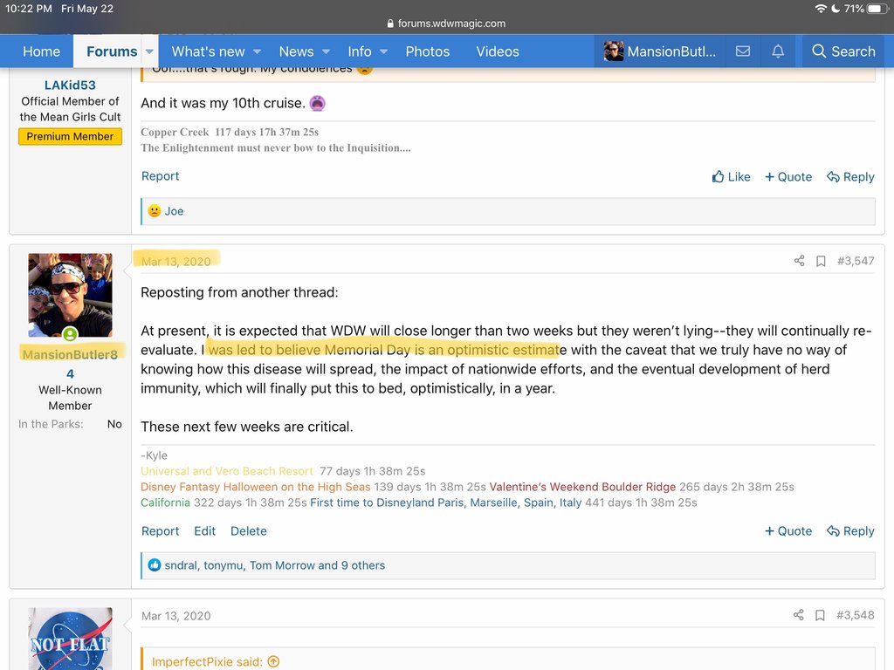Bookmark post #3,548

click(x=821, y=615)
